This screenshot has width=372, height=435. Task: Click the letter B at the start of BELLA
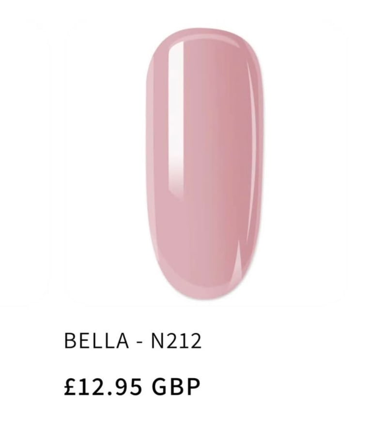(x=70, y=341)
